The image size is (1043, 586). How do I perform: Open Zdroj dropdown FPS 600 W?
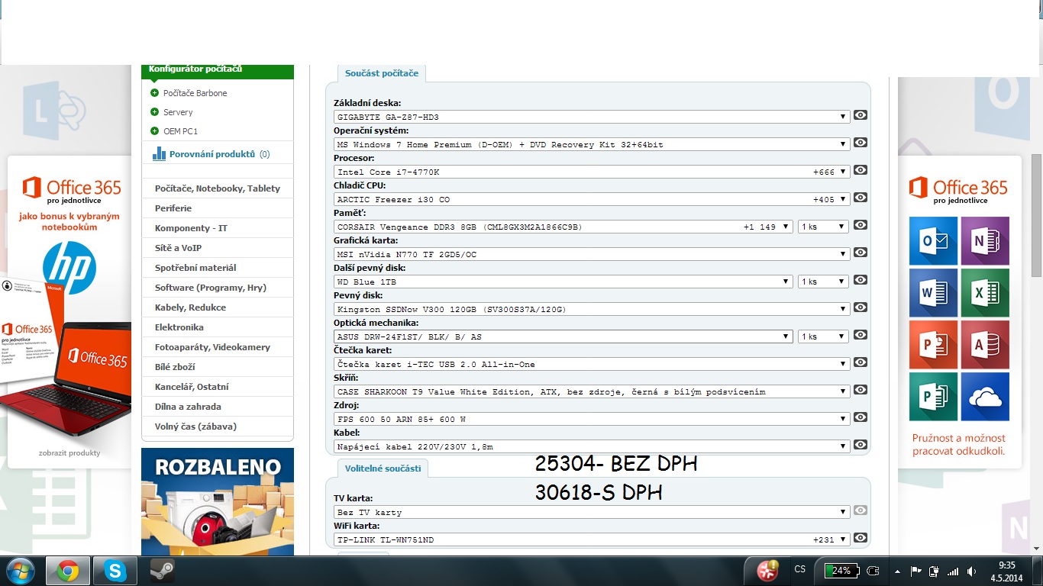pos(592,419)
